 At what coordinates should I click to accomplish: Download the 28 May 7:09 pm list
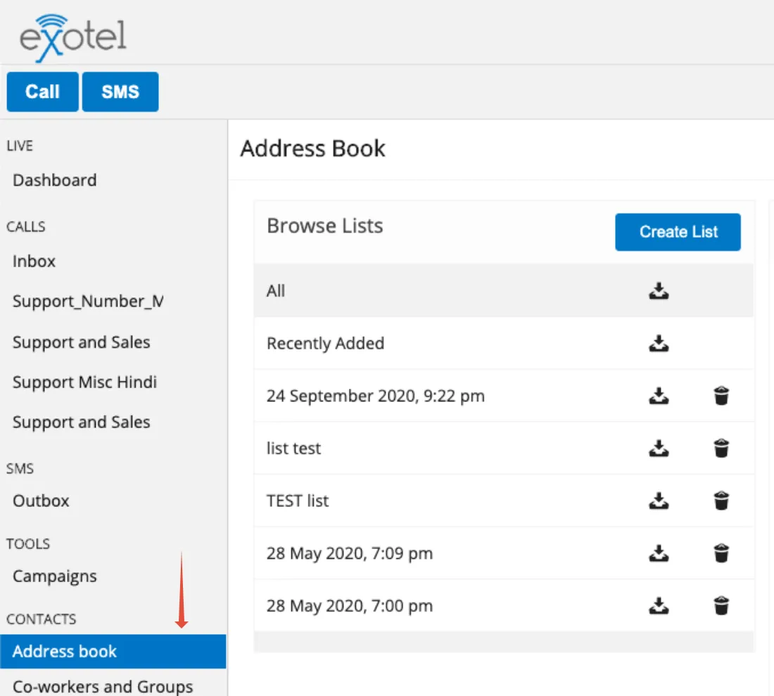(659, 553)
